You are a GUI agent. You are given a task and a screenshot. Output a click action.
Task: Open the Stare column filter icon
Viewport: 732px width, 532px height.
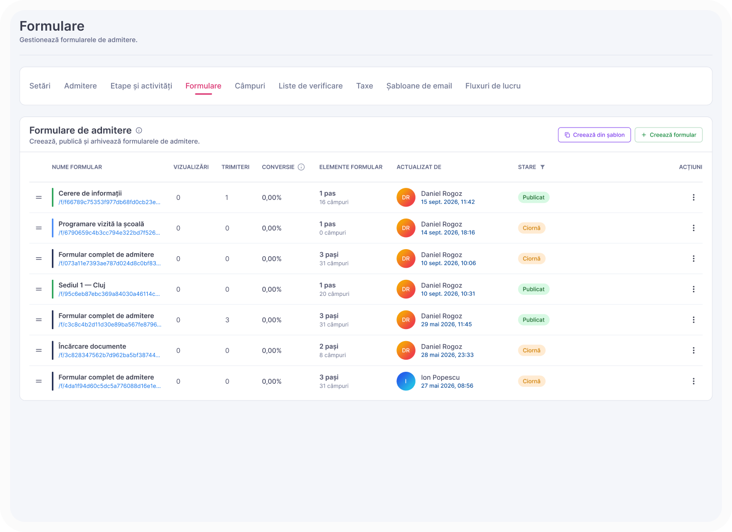543,167
